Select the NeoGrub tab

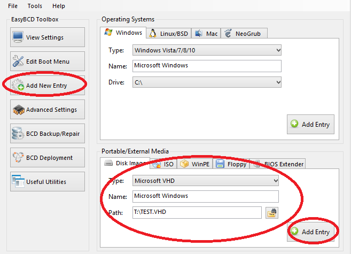point(244,33)
